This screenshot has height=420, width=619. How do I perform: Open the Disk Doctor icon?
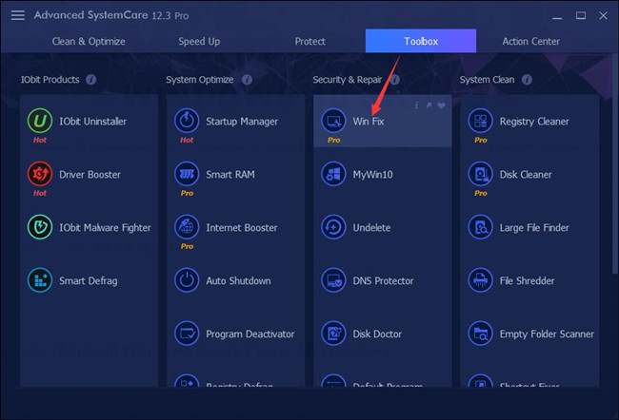pos(333,334)
